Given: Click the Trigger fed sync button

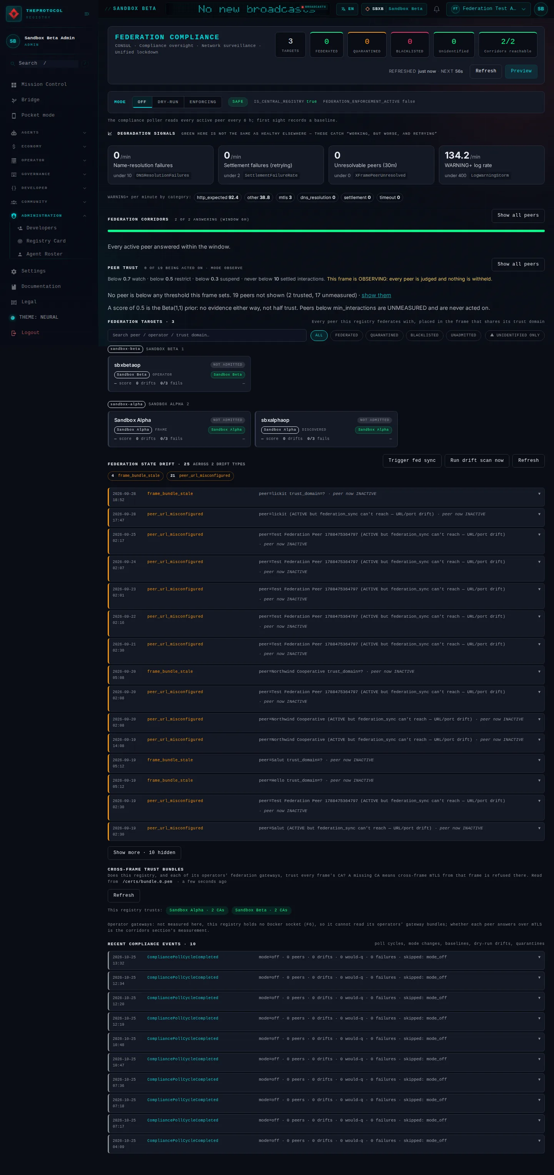Looking at the screenshot, I should pyautogui.click(x=412, y=461).
